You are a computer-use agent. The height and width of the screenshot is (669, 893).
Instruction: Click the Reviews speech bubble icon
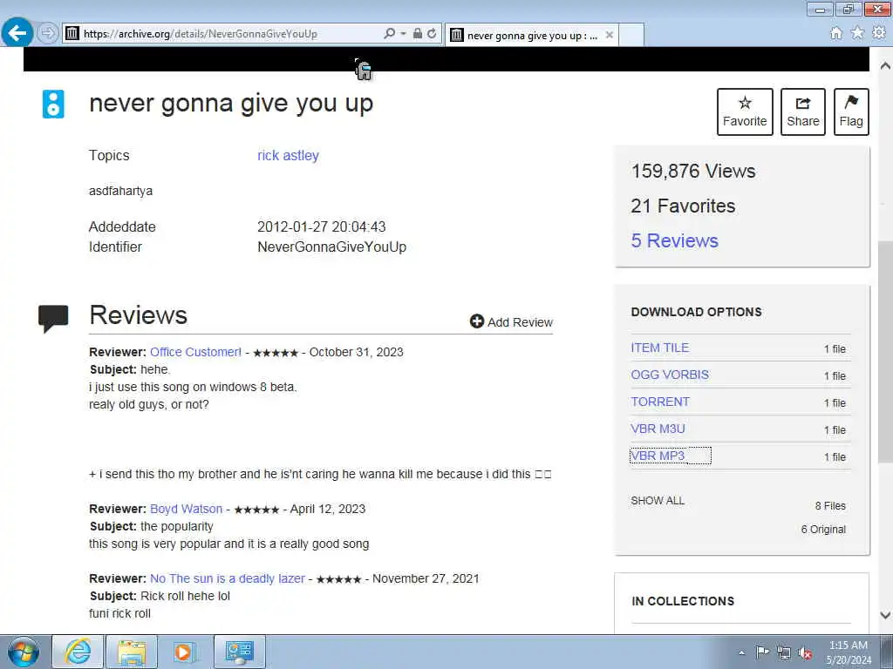coord(53,318)
